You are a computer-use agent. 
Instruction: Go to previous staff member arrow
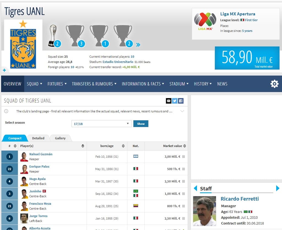195,188
